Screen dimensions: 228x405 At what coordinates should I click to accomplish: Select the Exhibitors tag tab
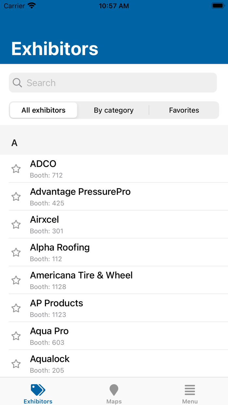tap(38, 393)
